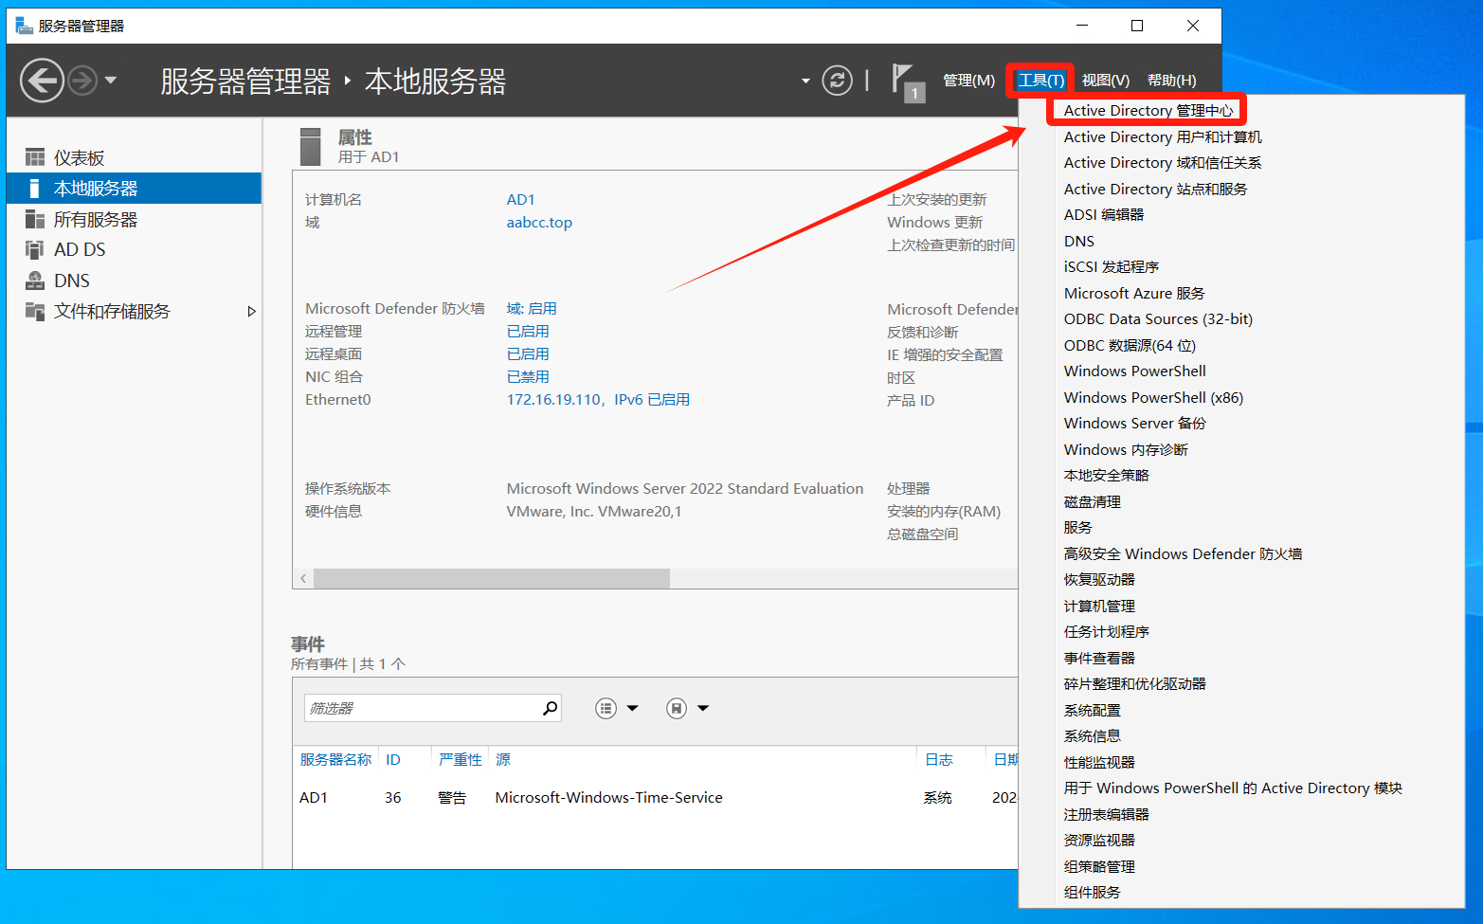Click the back navigation arrow icon
Screen dimensions: 1483x924
pos(43,81)
